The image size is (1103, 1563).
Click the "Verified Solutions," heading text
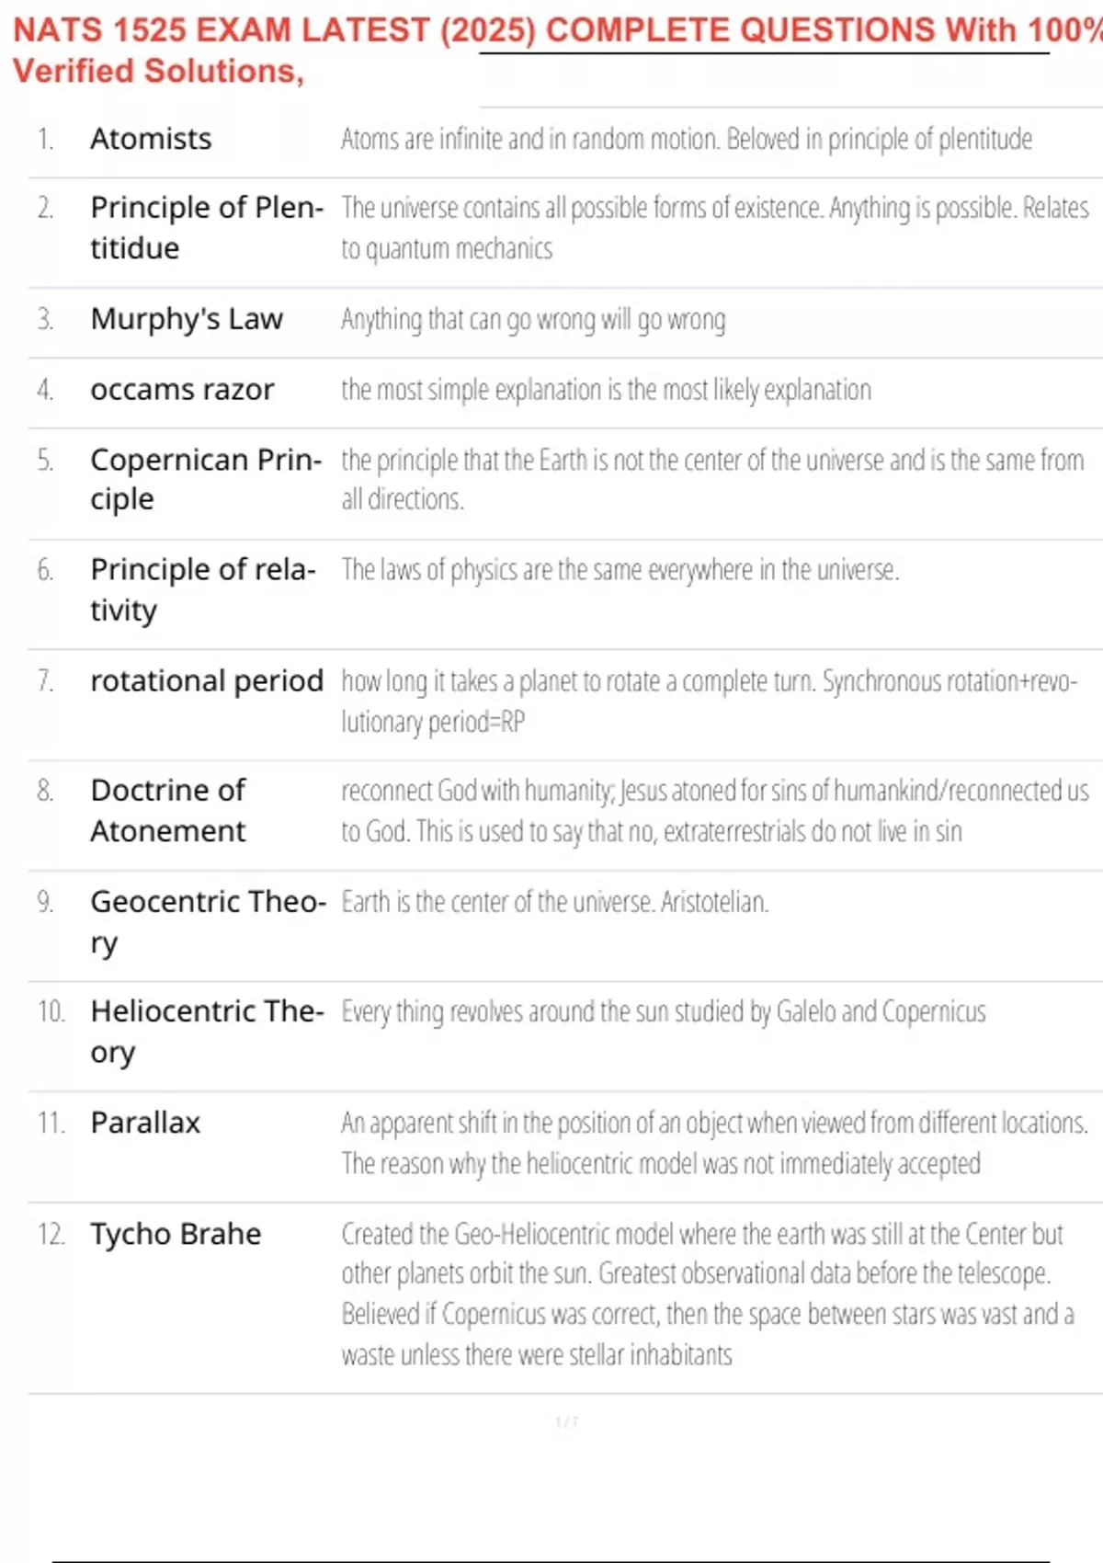(x=158, y=71)
